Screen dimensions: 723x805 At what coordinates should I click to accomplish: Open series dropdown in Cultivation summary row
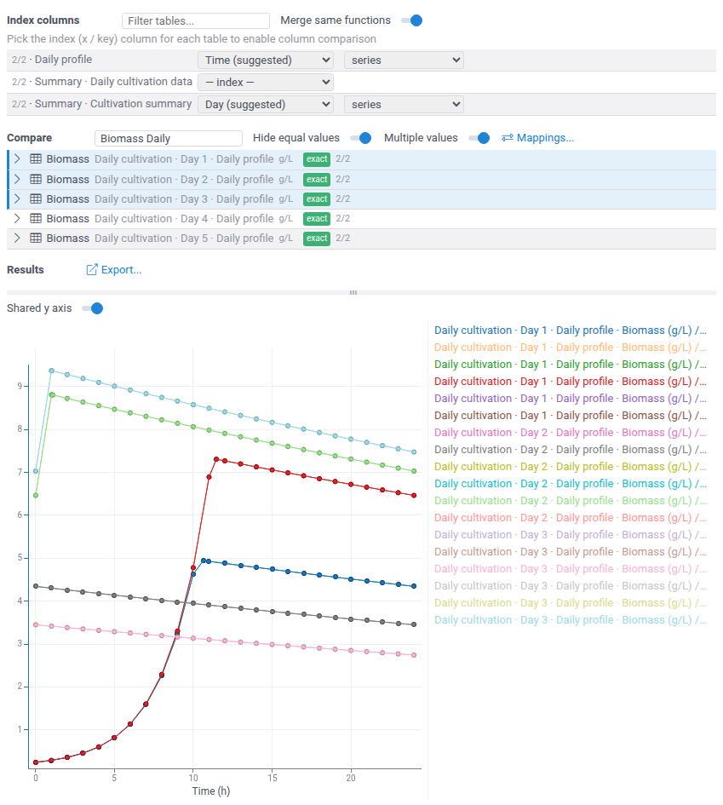click(x=404, y=104)
